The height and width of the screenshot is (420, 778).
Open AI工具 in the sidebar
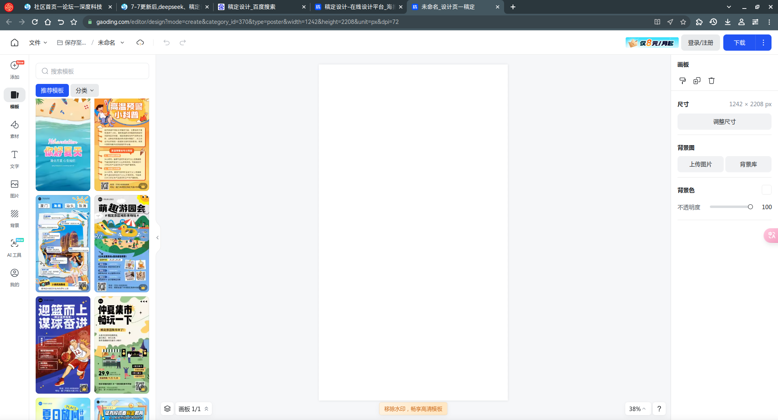point(15,248)
